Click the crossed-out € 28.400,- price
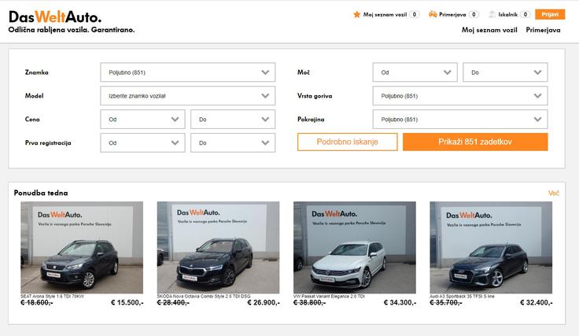Viewport: 579px width, 336px height. coord(173,303)
